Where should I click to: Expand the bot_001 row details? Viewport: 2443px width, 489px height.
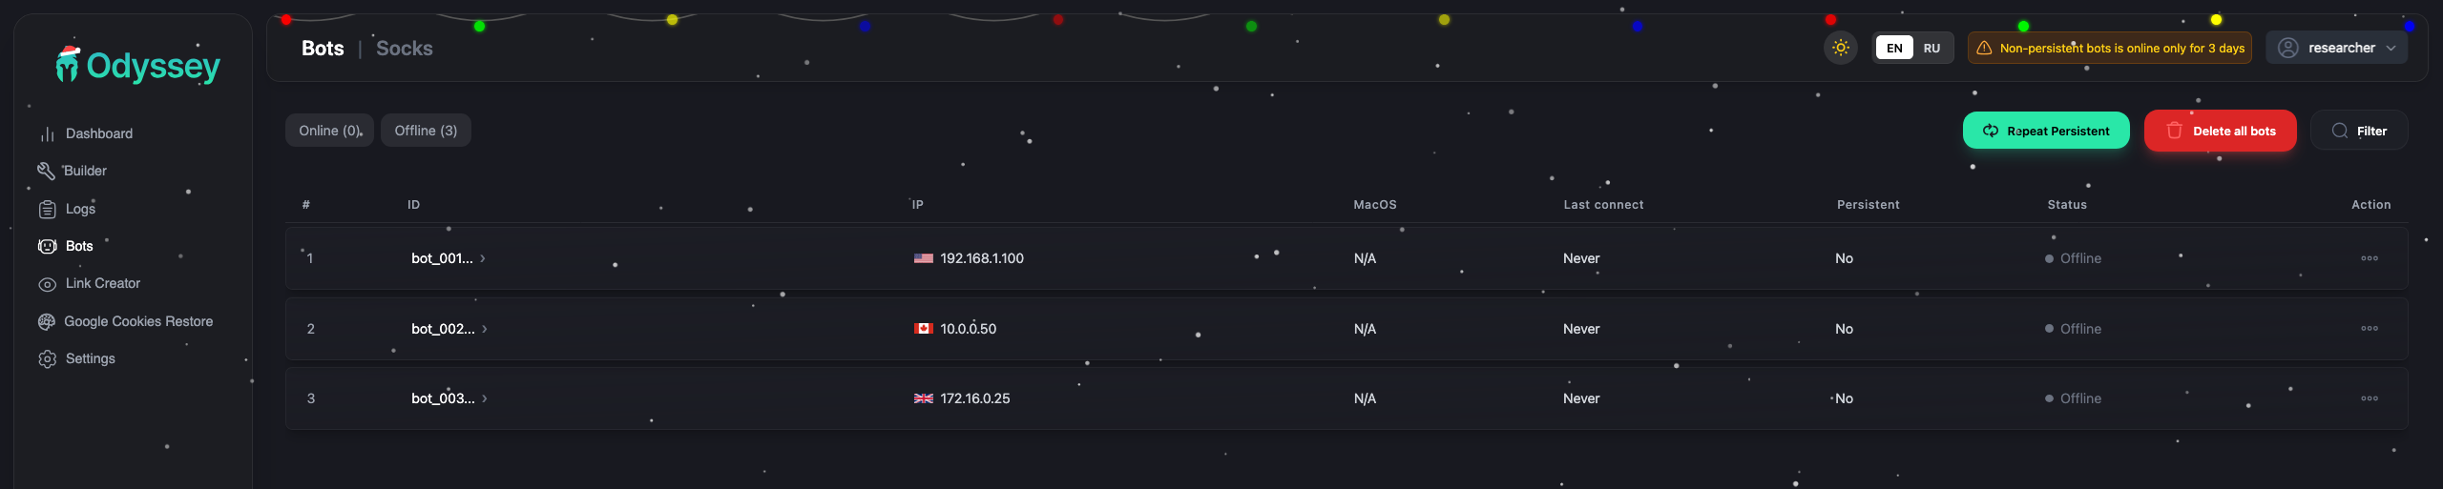(483, 258)
